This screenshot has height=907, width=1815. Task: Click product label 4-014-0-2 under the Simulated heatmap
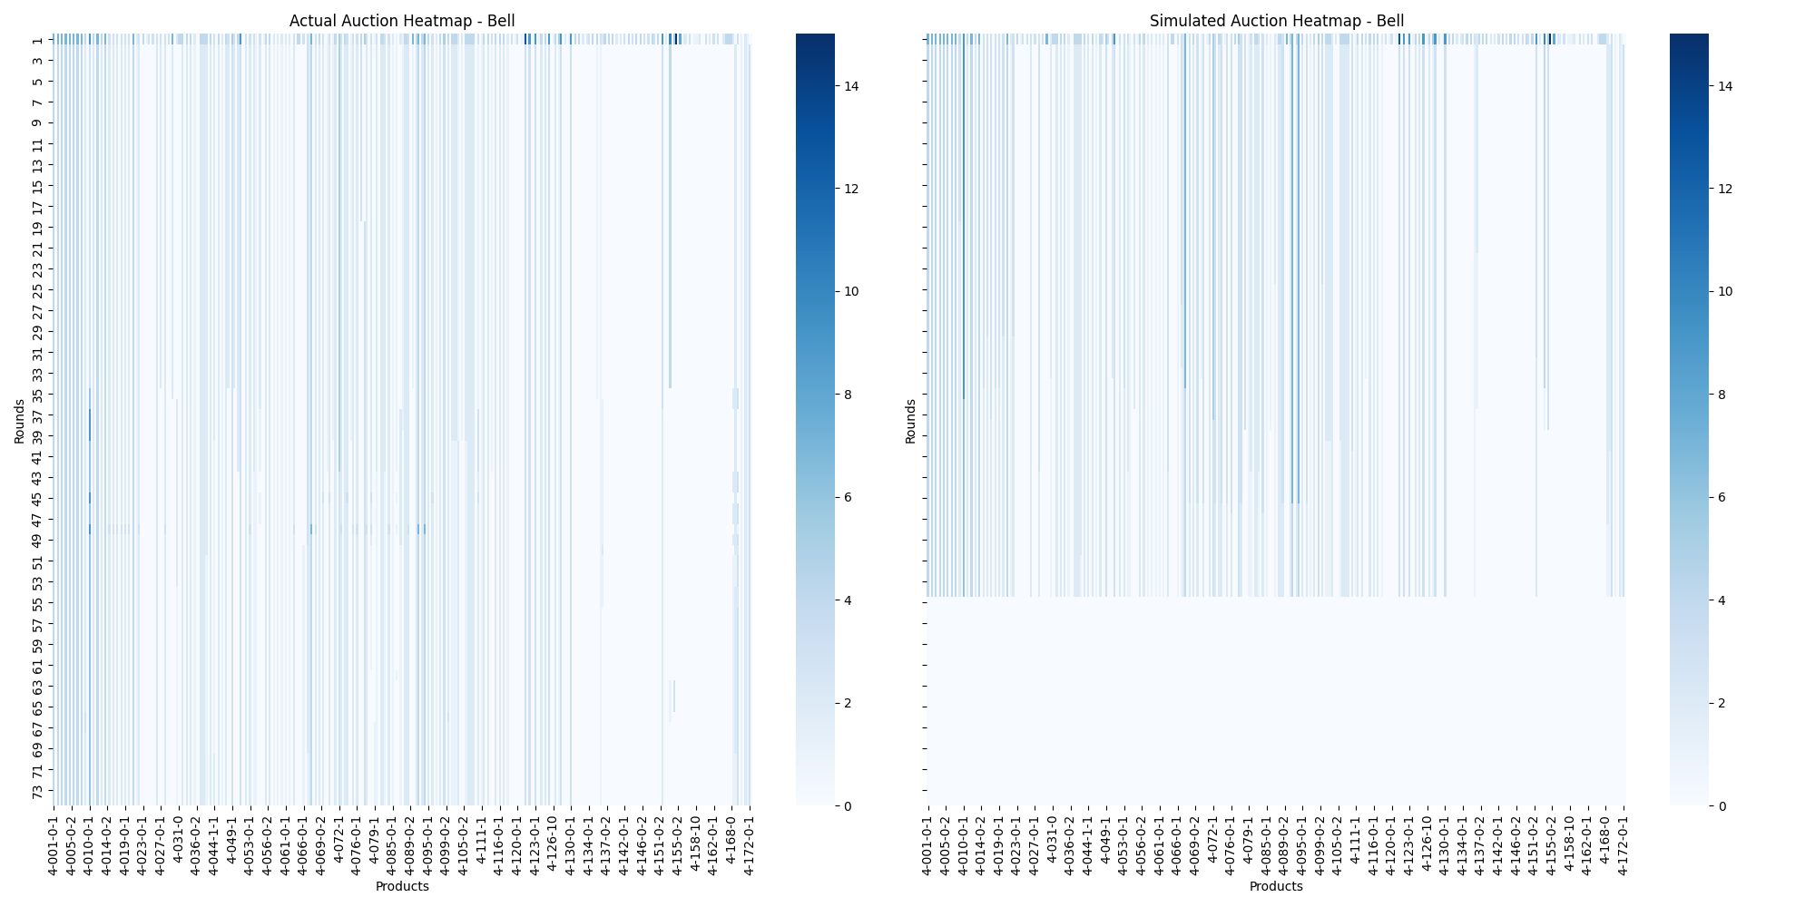coord(981,844)
